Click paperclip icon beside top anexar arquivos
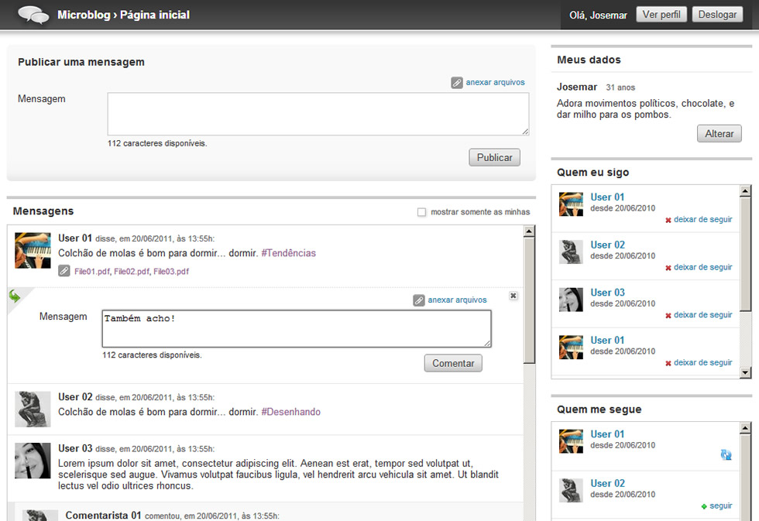 tap(456, 83)
